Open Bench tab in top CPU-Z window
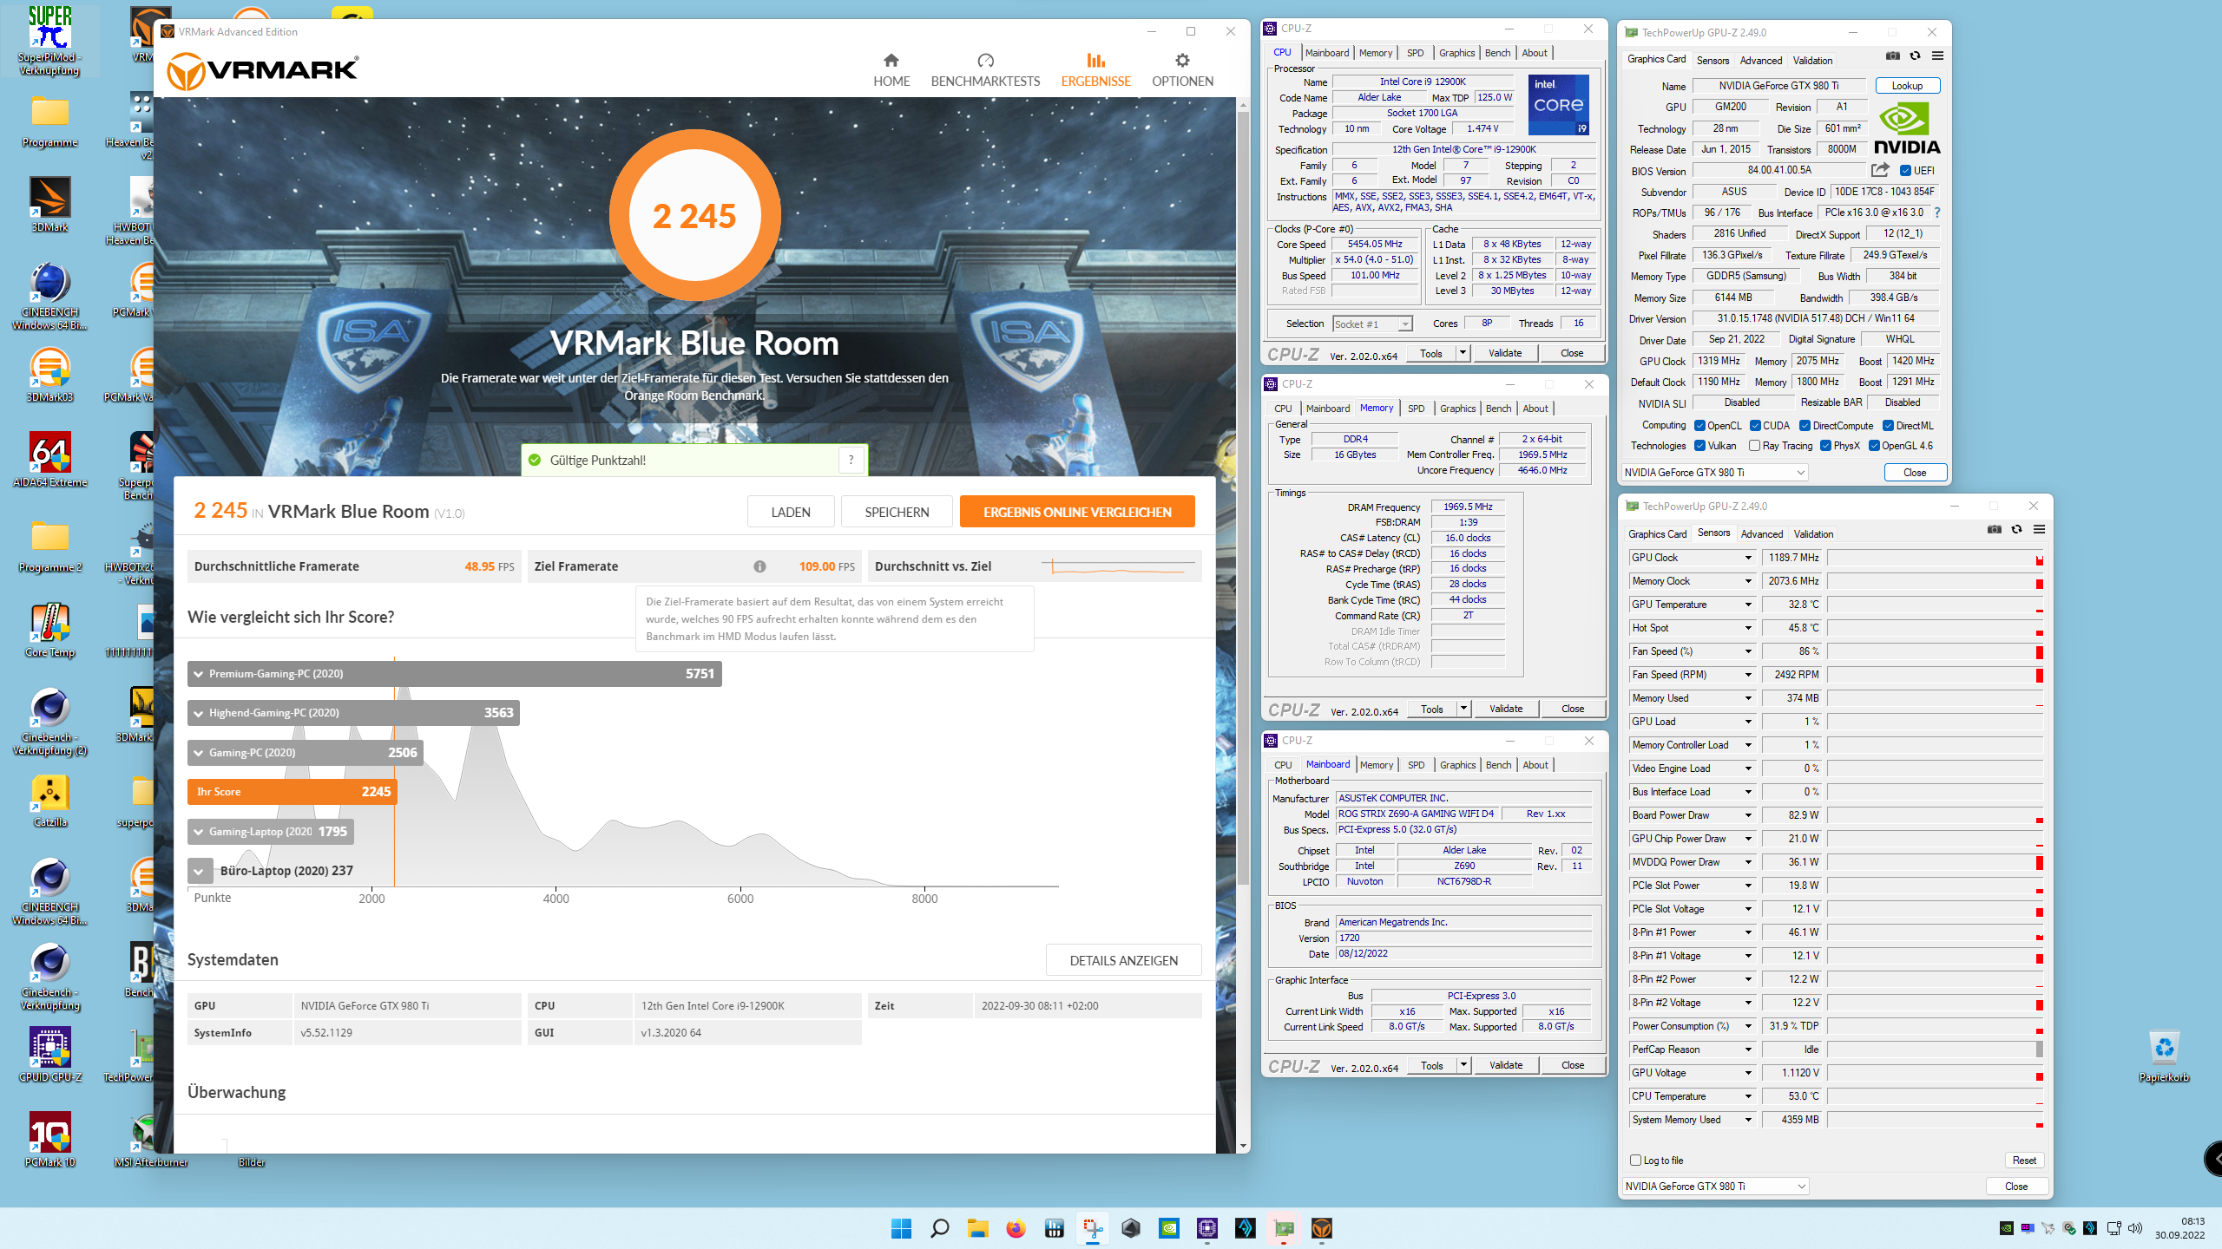This screenshot has width=2222, height=1249. [1497, 53]
